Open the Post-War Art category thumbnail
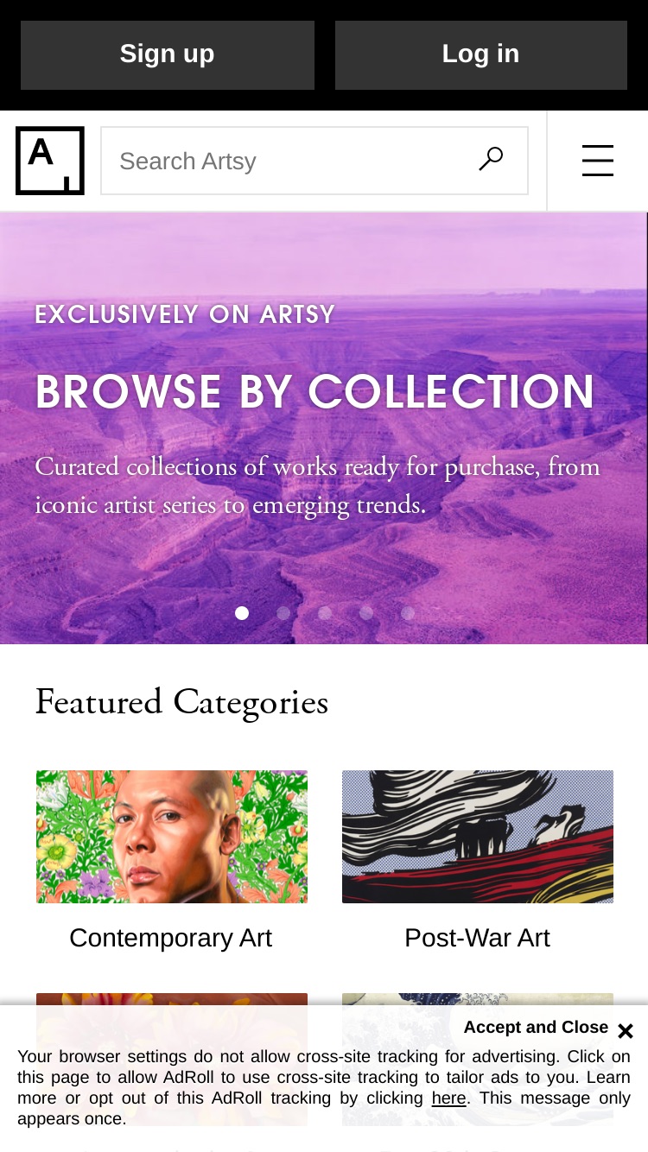The height and width of the screenshot is (1152, 648). coord(478,837)
